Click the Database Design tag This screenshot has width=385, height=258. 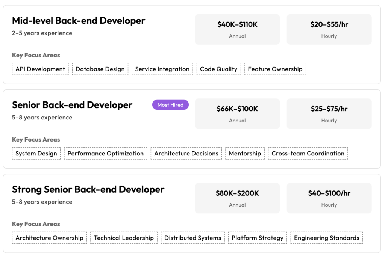[100, 69]
